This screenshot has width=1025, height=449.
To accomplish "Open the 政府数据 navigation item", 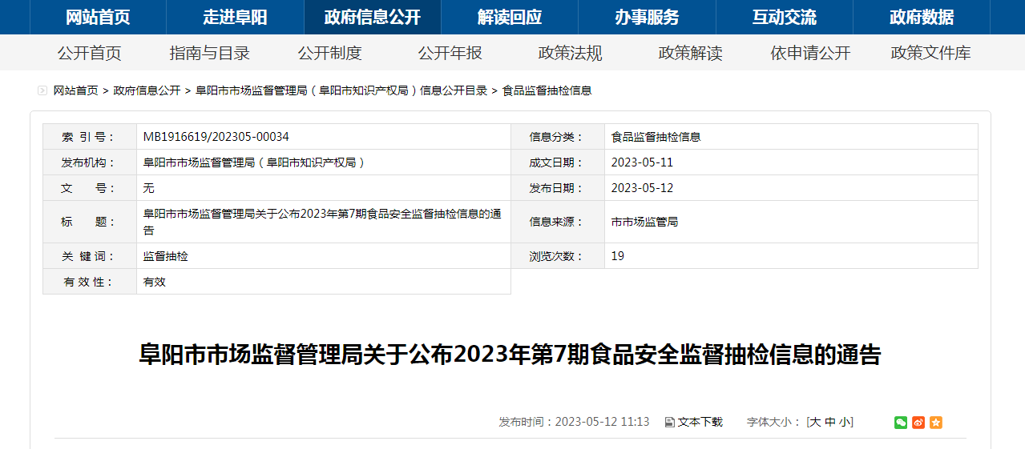I will tap(922, 17).
